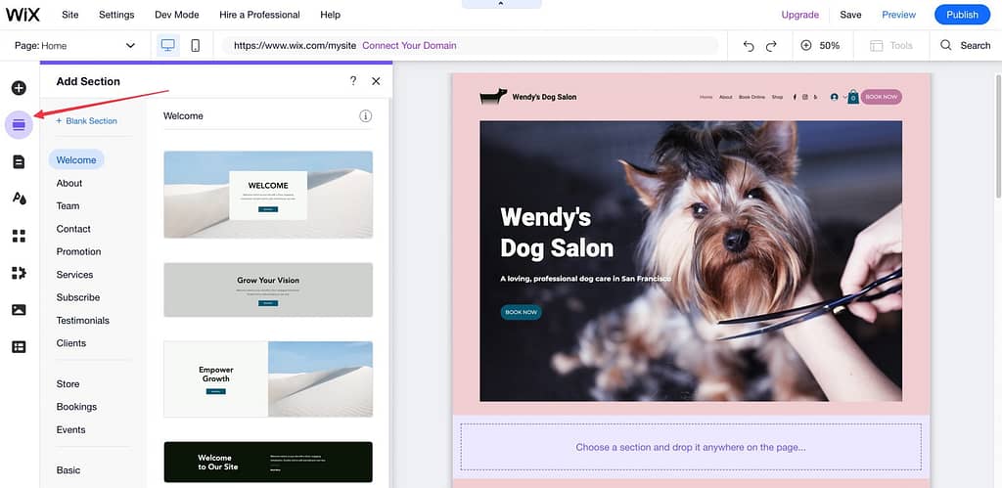This screenshot has height=488, width=1002.
Task: Expand the Page: Home dropdown
Action: pos(75,46)
